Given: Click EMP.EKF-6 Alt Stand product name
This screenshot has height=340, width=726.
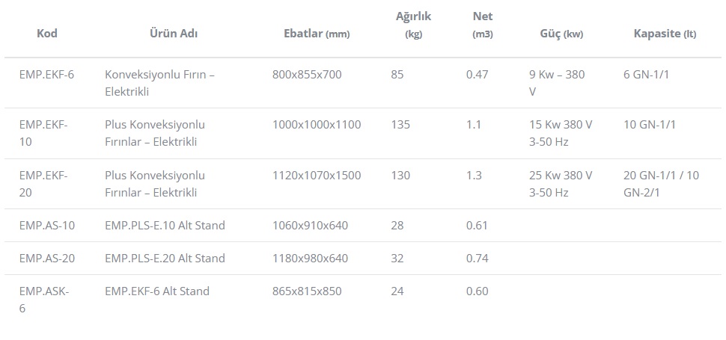Looking at the screenshot, I should (x=157, y=291).
